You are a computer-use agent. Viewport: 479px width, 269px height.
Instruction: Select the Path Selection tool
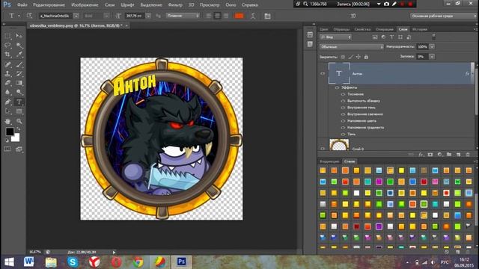[7, 111]
